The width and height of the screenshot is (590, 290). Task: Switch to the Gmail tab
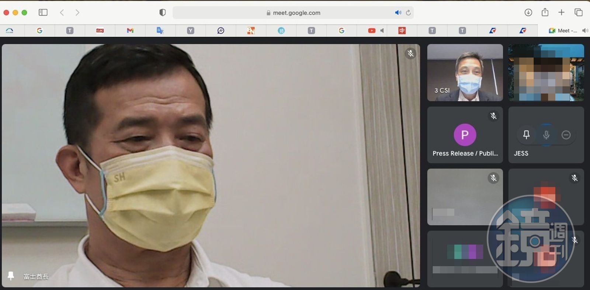(x=130, y=31)
